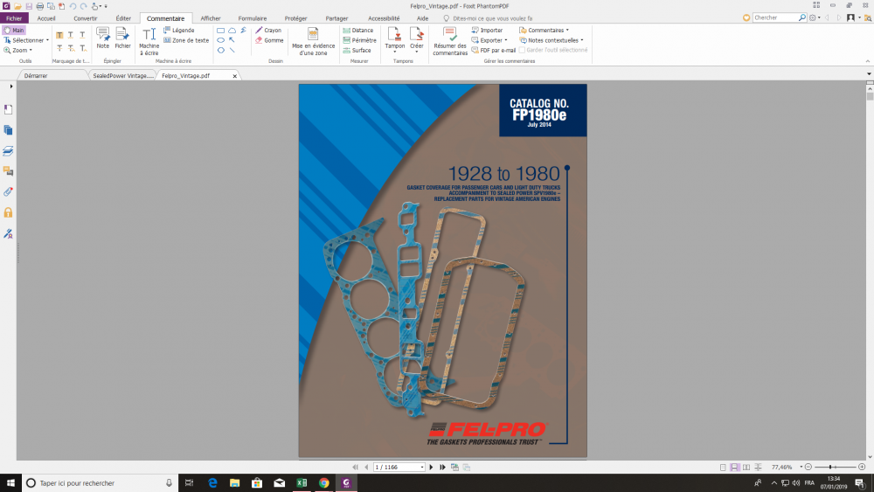Switch to SealedPower Vintage document tab
The image size is (874, 492).
[122, 75]
